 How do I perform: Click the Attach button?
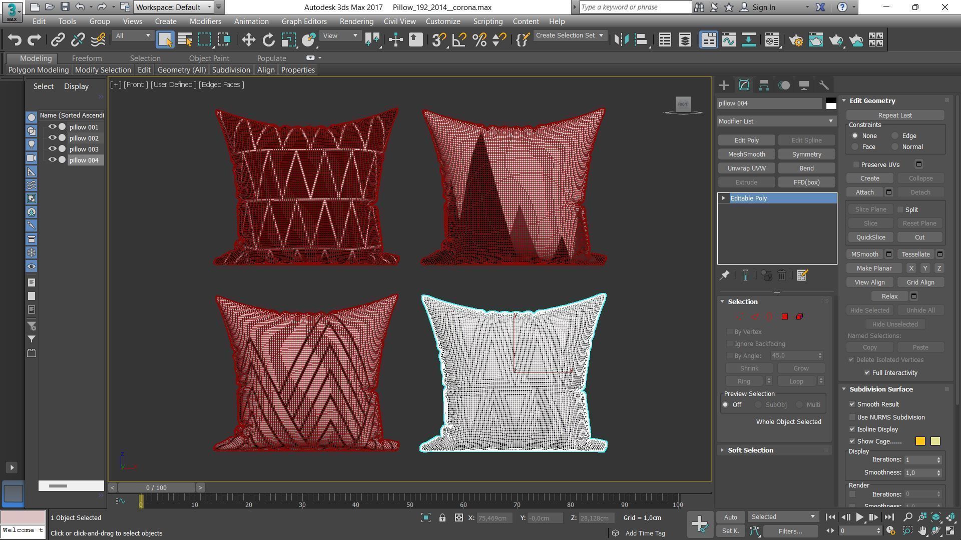coord(864,192)
